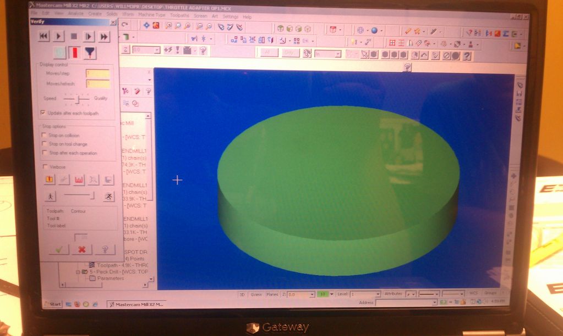Click the Z button in autocursor bar
This screenshot has height=336, width=563.
(x=125, y=49)
